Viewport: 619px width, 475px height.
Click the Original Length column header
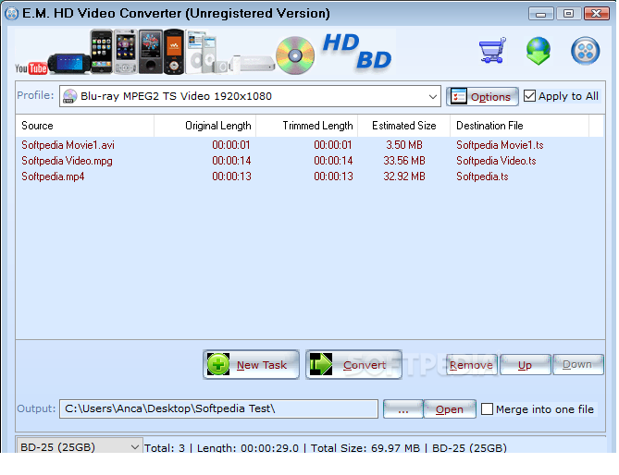[x=205, y=126]
